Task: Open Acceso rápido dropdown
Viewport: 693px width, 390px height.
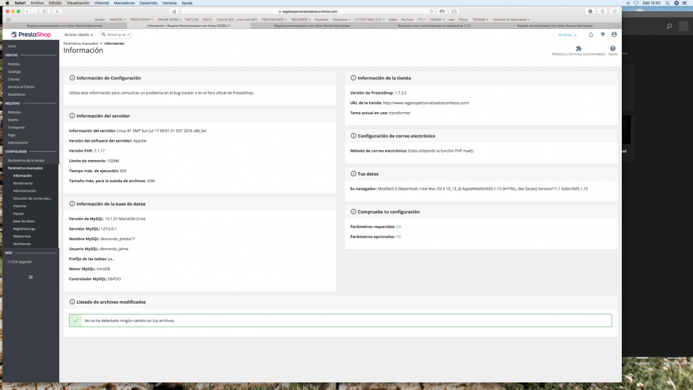Action: pyautogui.click(x=78, y=35)
